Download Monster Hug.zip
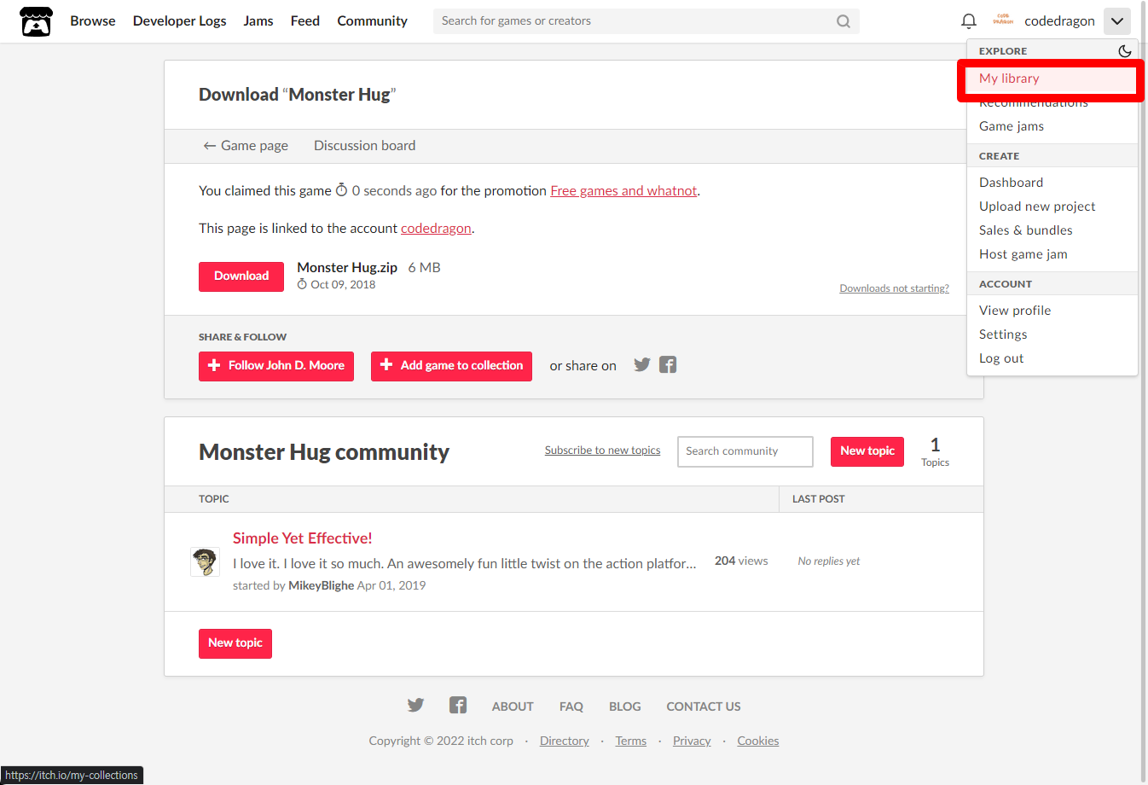Viewport: 1148px width, 785px height. tap(241, 276)
